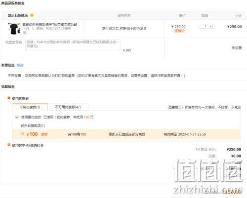
Task: Decrease quantity with the minus button
Action: (x=201, y=26)
